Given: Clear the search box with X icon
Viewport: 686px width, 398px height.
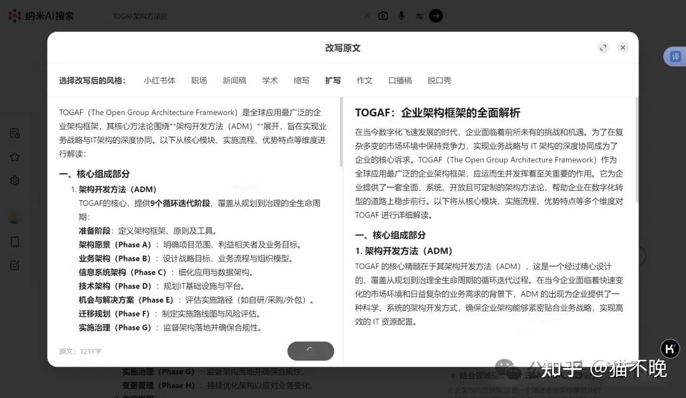Looking at the screenshot, I should [x=367, y=16].
